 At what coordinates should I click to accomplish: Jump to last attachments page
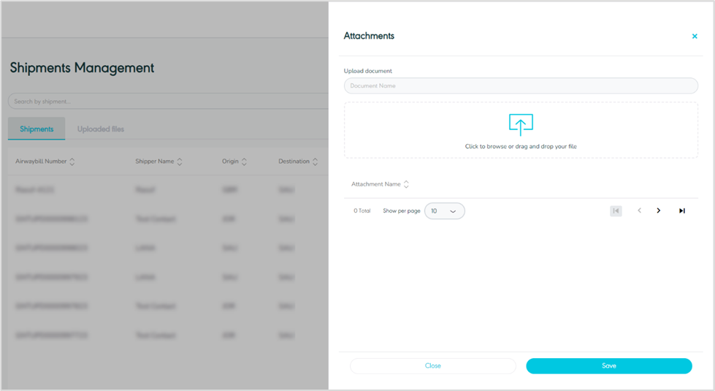[x=682, y=211]
